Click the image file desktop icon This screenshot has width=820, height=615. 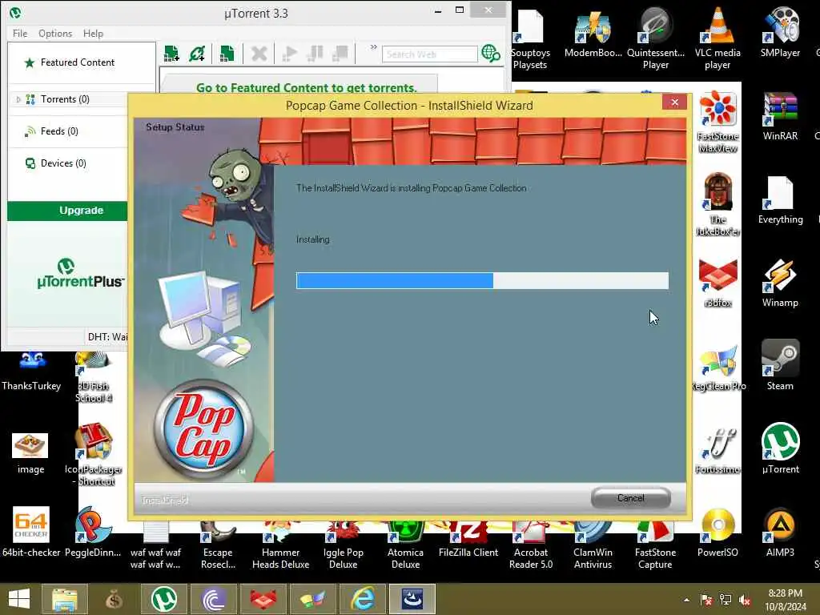pos(30,453)
